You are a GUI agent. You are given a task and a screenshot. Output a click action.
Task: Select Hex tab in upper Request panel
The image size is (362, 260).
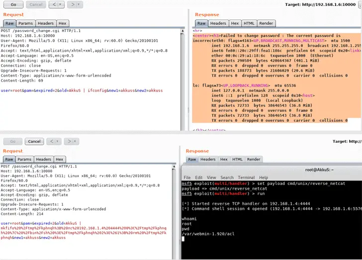tap(62, 23)
